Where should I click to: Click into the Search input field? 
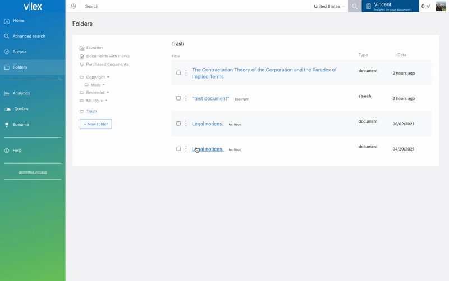click(x=195, y=6)
